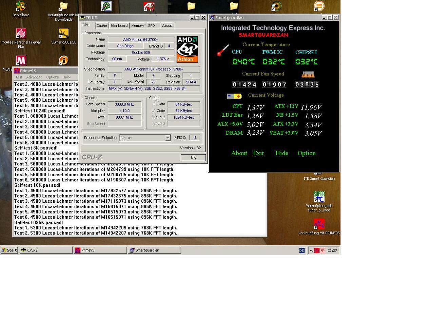Click the CPU Name field 'AMD Athlon 64 3700+'

141,40
